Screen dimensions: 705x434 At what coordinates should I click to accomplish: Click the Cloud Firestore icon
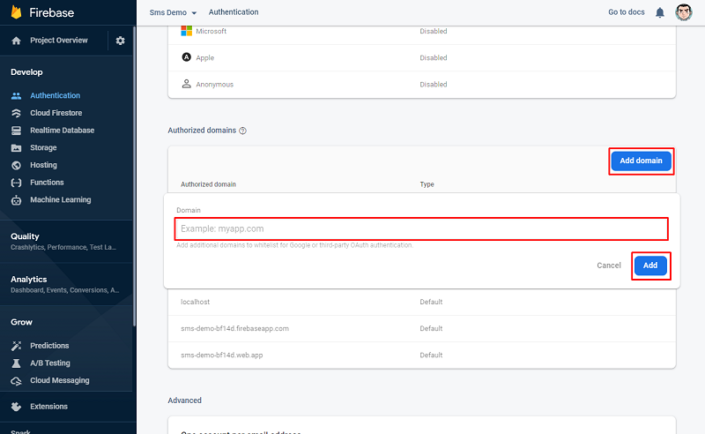(16, 113)
